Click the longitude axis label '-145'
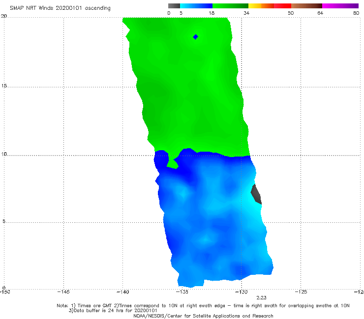 pyautogui.click(x=63, y=292)
